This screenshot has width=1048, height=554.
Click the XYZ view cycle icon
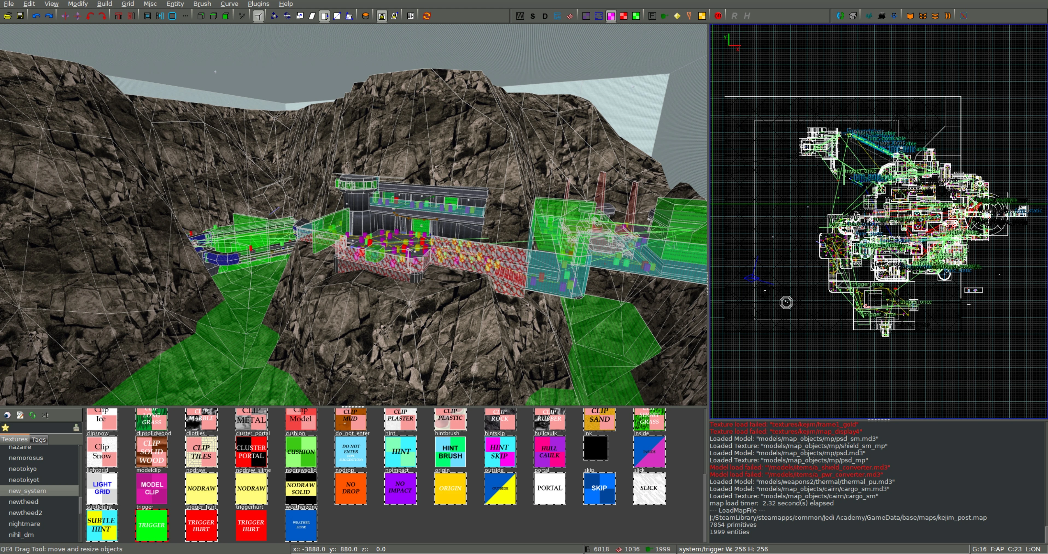(242, 16)
